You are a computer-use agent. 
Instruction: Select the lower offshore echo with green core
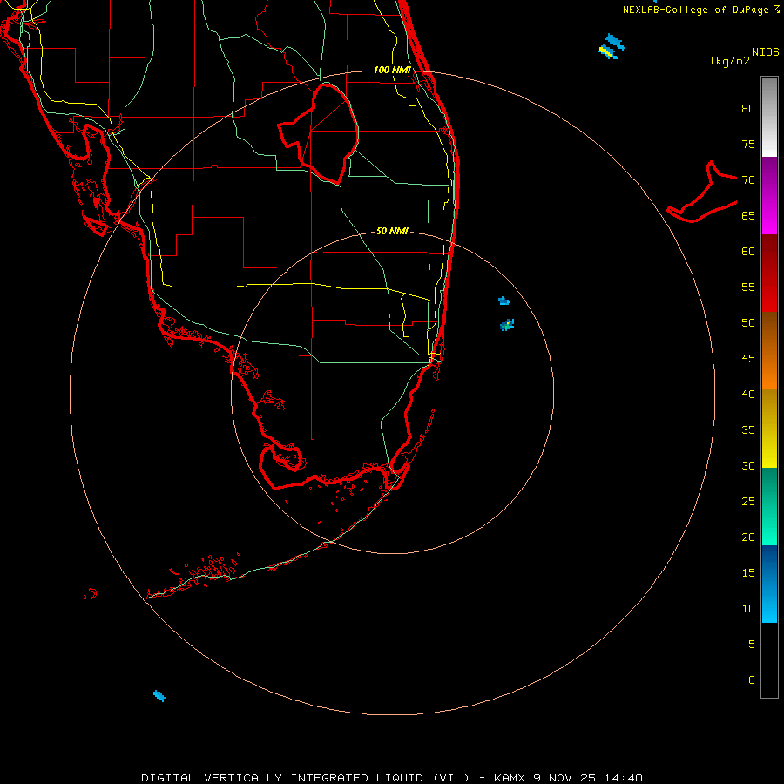[507, 325]
